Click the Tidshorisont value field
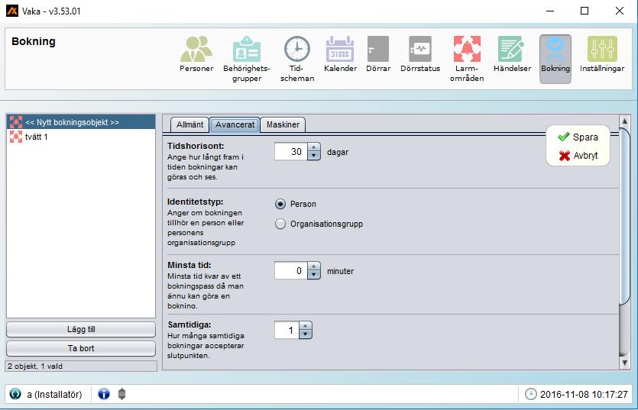638x410 pixels. point(291,151)
